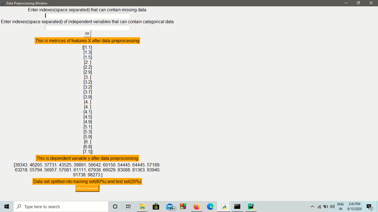Screen dimensions: 378x212
Task: Restore down the Data Preprocessing Window
Action: coord(358,3)
